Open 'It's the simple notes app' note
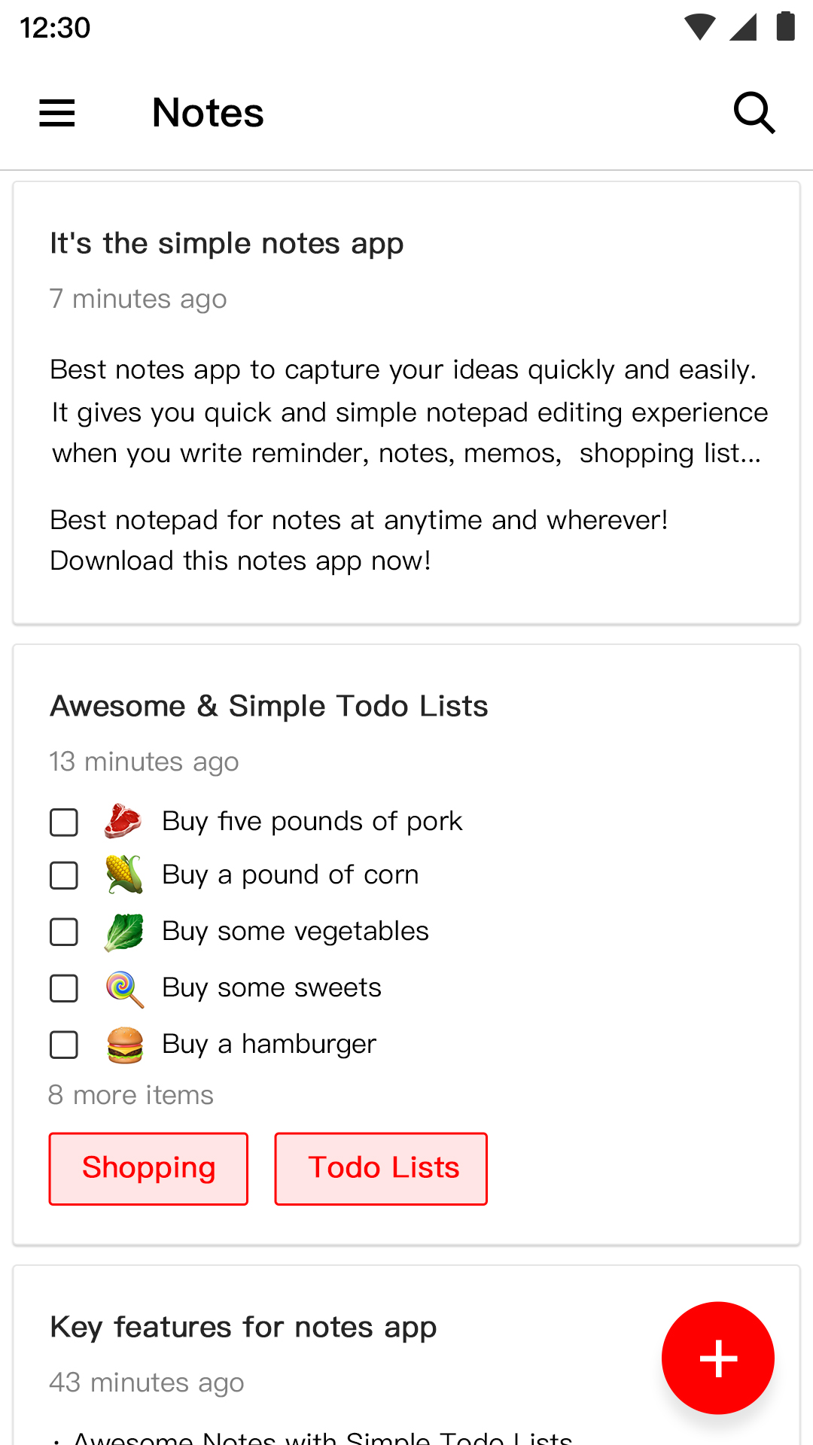This screenshot has height=1445, width=813. click(x=227, y=244)
